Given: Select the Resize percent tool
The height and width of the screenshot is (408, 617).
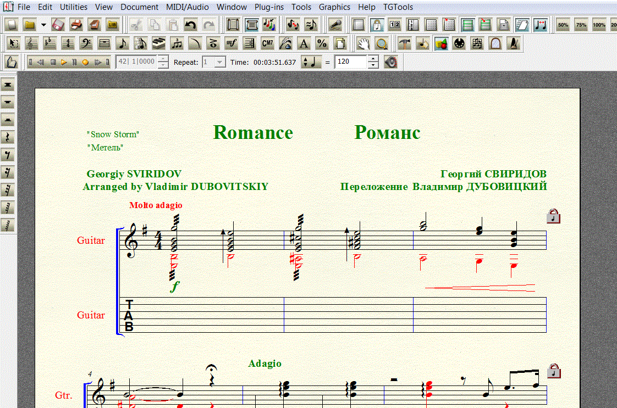Looking at the screenshot, I should coord(322,43).
